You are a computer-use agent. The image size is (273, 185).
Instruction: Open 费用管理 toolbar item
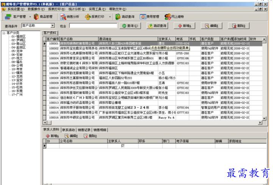pyautogui.click(x=149, y=17)
